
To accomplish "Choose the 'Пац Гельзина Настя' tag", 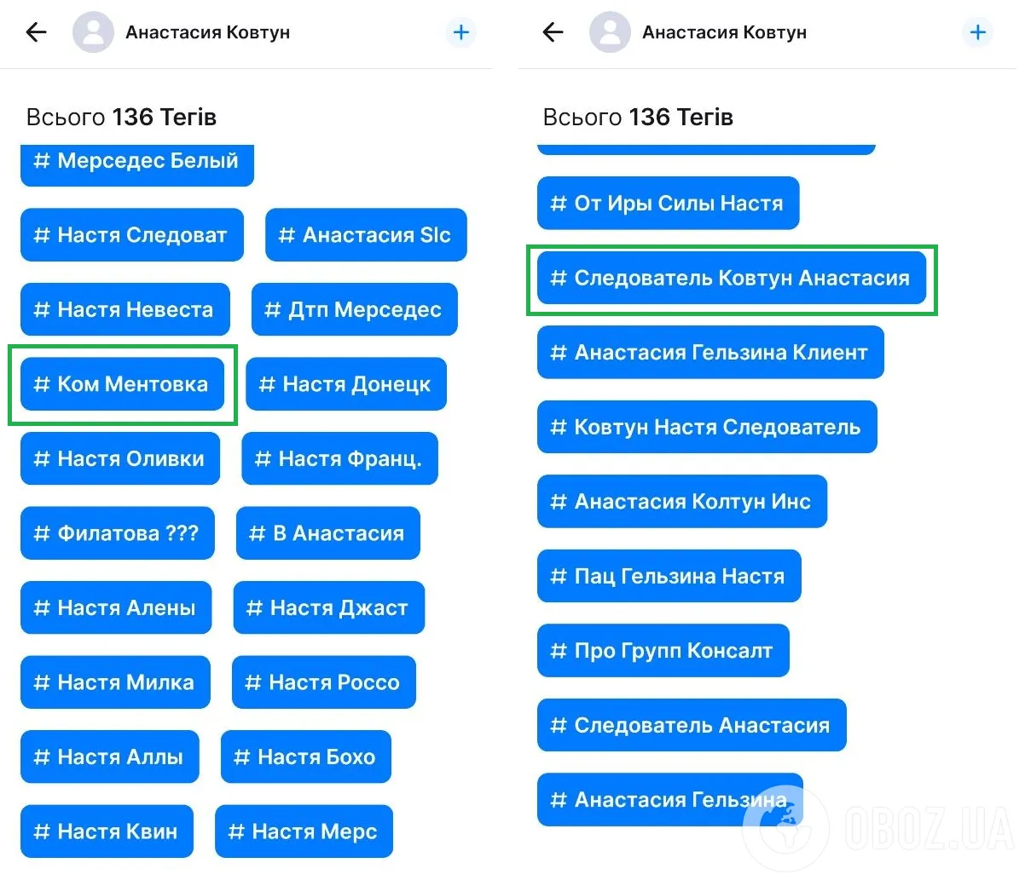I will (669, 576).
